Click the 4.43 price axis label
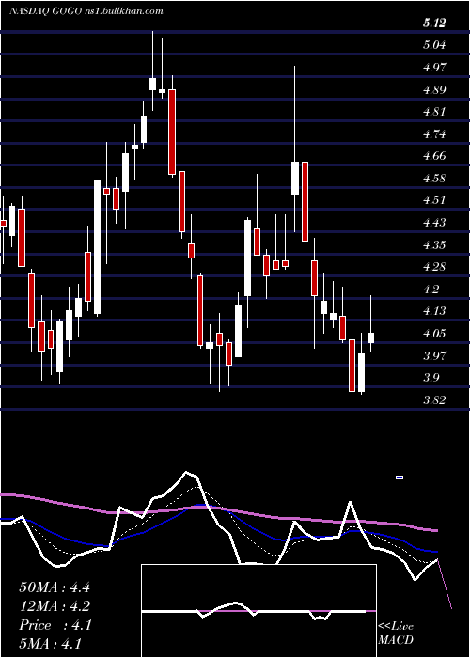 (x=434, y=223)
